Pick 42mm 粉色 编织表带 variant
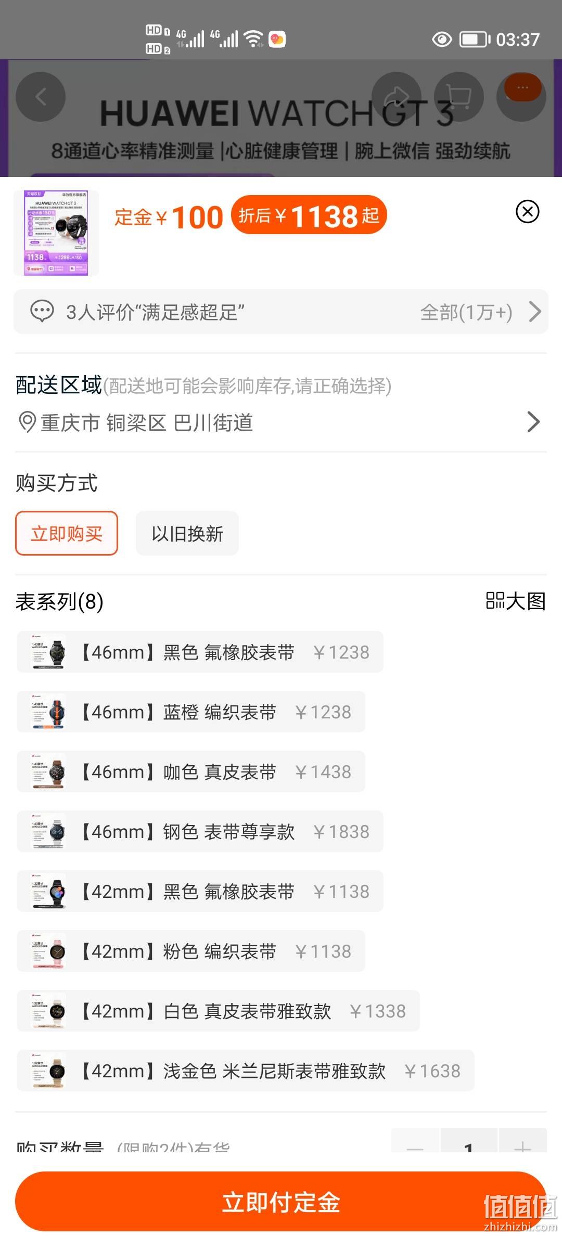The width and height of the screenshot is (562, 1236). point(191,951)
